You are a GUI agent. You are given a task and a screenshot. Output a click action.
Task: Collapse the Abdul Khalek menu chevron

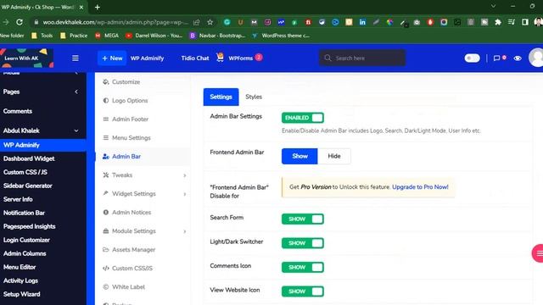76,130
